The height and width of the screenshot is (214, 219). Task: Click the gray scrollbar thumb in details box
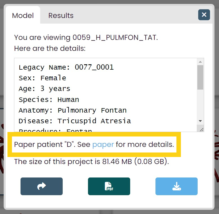pos(200,77)
